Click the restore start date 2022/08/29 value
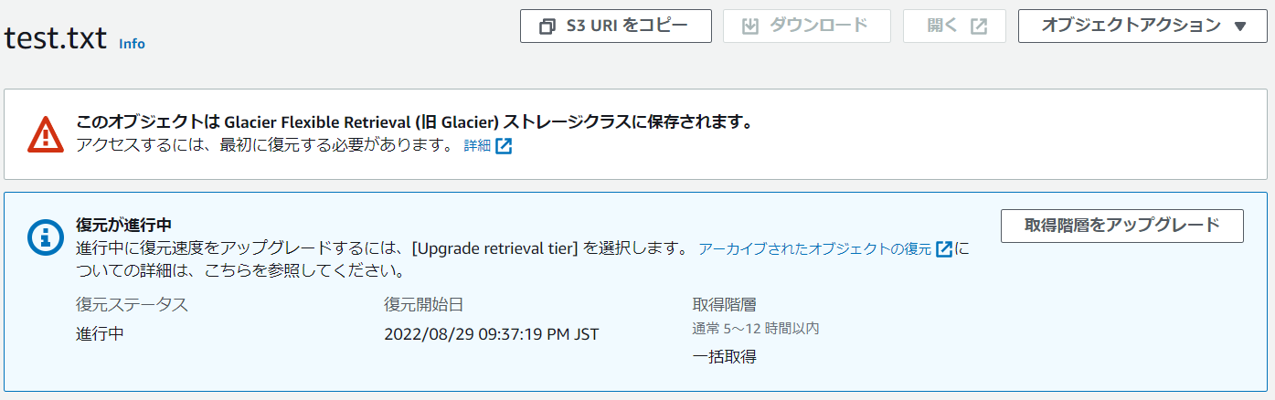 492,334
